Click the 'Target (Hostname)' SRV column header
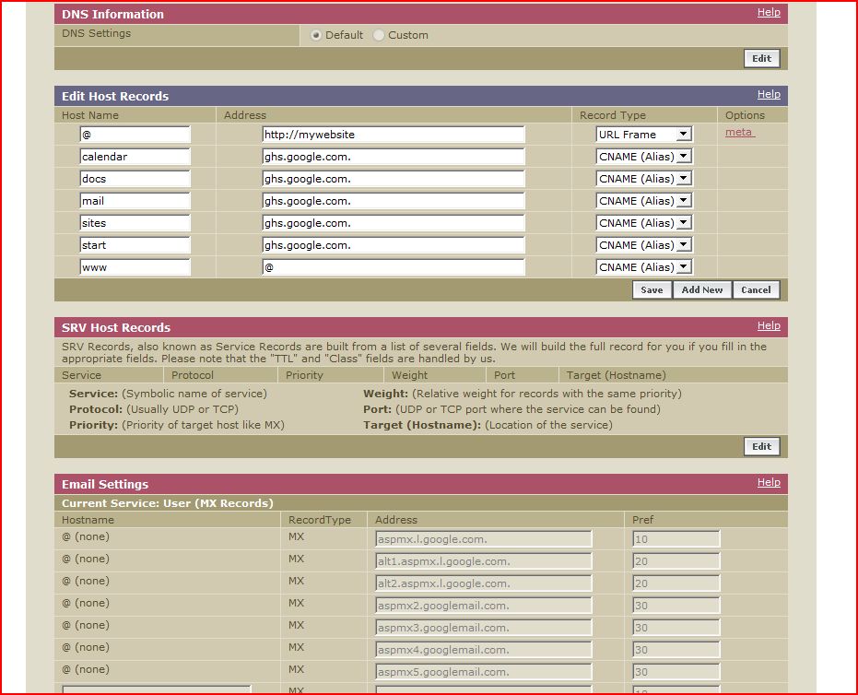Screen dimensions: 858x695 (617, 375)
